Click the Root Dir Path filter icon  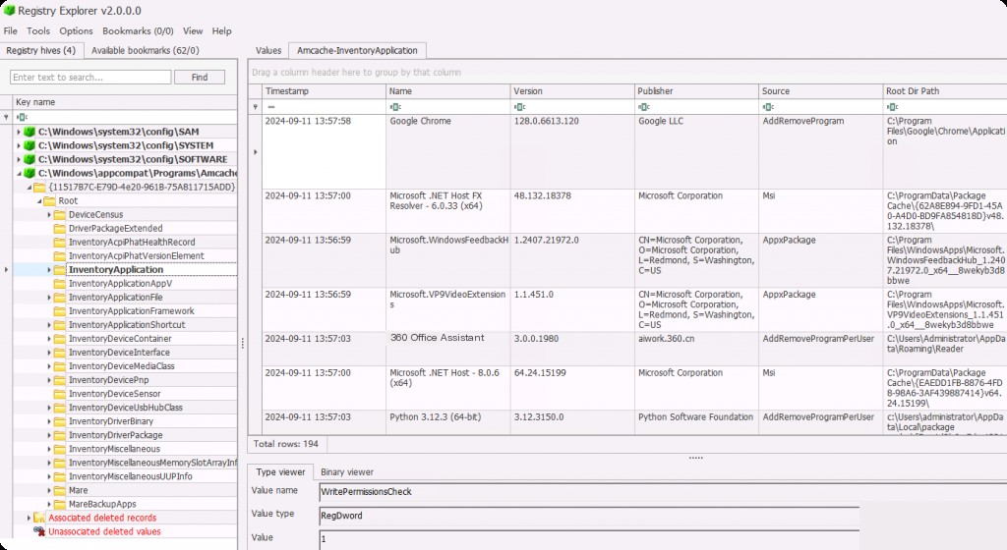point(893,107)
